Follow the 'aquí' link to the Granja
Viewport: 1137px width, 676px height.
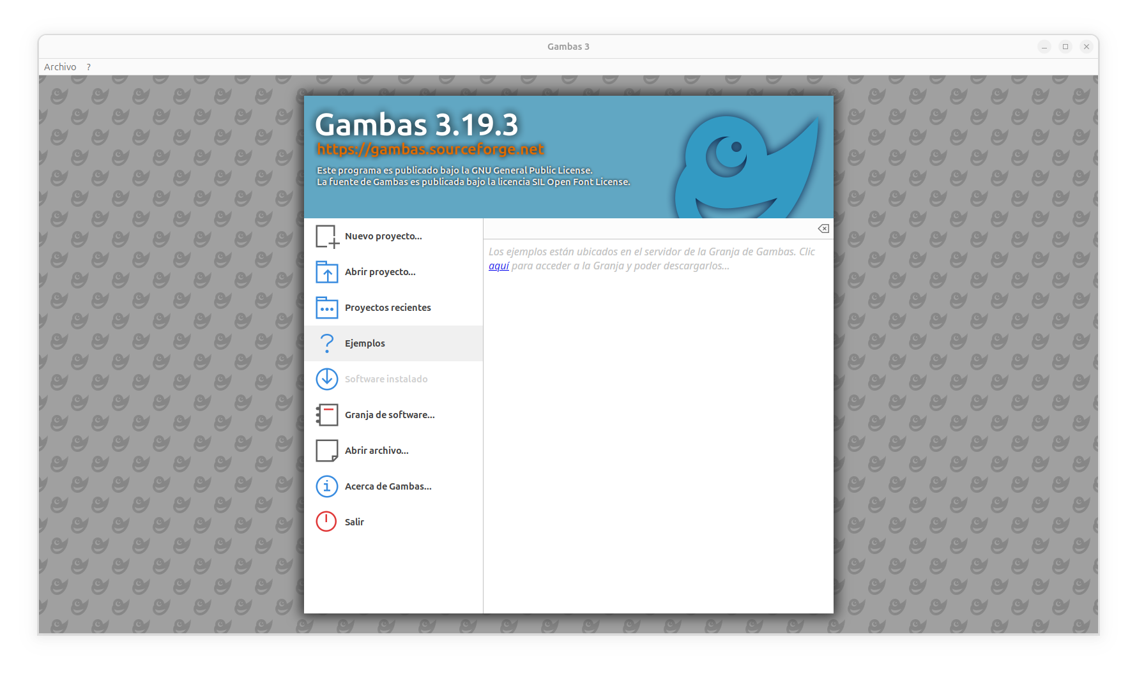[x=499, y=266]
